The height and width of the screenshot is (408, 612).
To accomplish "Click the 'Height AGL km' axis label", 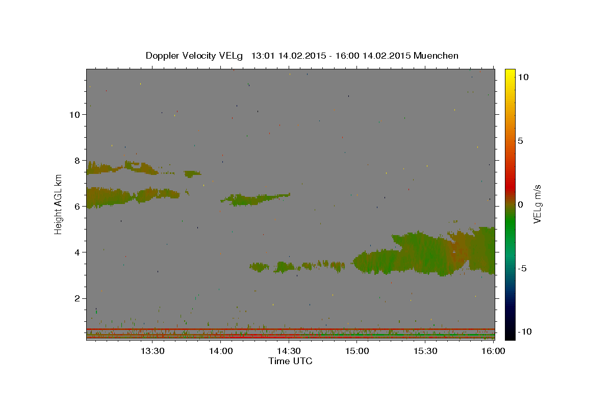I will click(x=59, y=205).
